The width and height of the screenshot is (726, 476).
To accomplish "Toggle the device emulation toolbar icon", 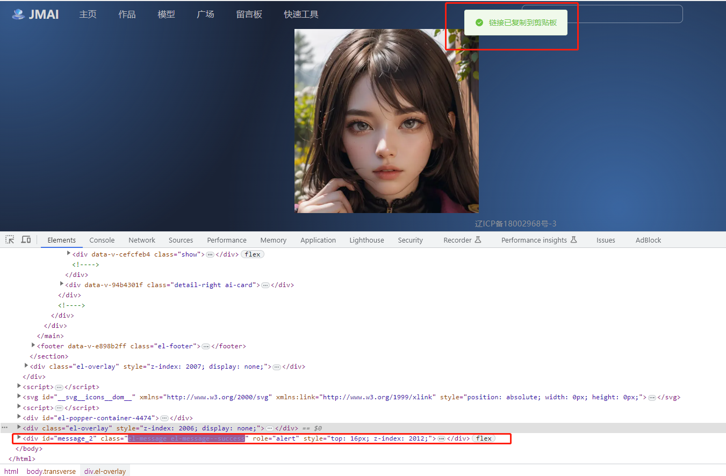I will pyautogui.click(x=24, y=239).
